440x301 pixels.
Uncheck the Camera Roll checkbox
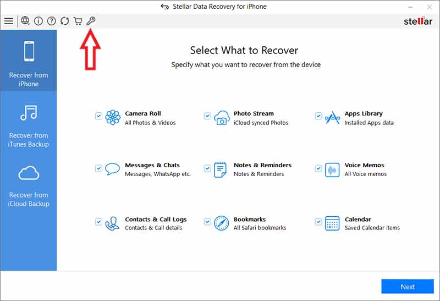(x=98, y=116)
